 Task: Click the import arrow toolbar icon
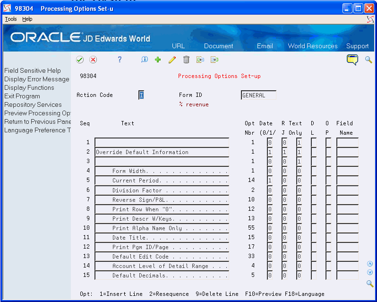pyautogui.click(x=200, y=60)
